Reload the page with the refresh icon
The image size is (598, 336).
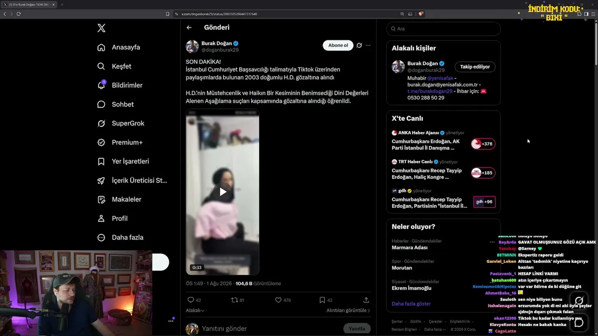pyautogui.click(x=19, y=14)
